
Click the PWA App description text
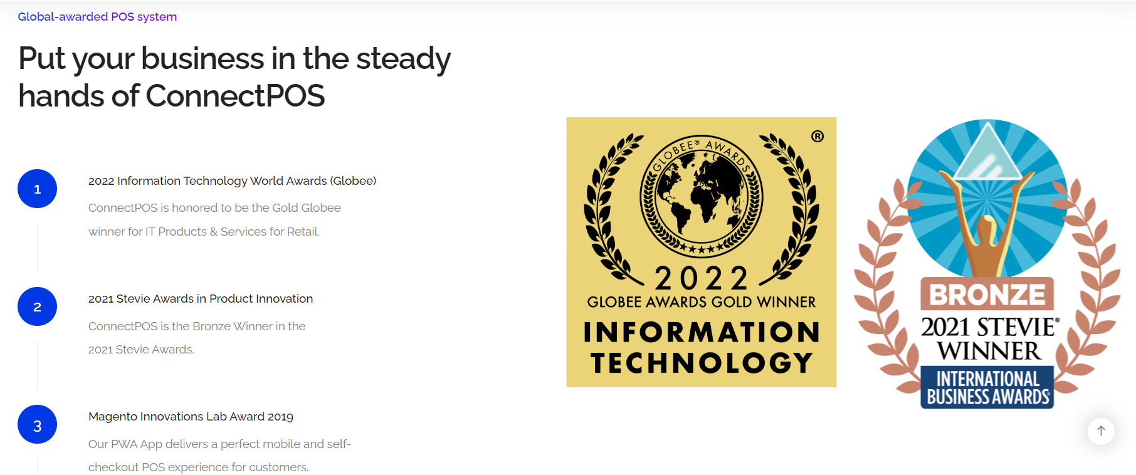point(219,456)
